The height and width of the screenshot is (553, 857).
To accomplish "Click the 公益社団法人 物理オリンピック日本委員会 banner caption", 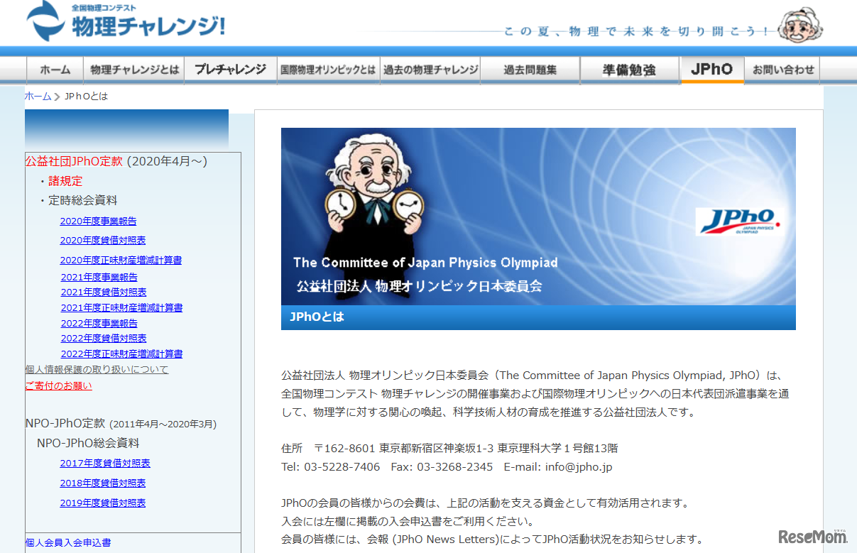I will click(419, 286).
